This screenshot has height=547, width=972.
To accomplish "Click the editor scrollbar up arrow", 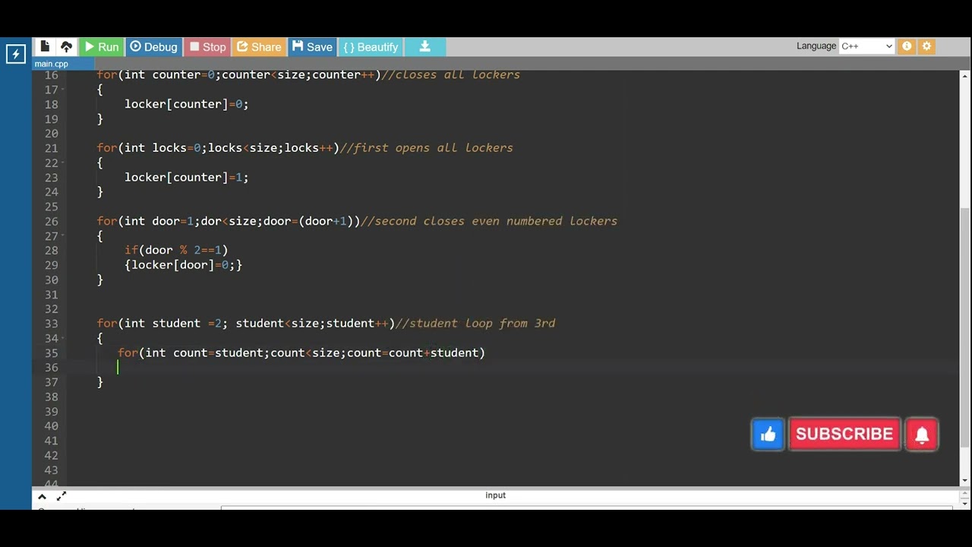I will [x=965, y=75].
